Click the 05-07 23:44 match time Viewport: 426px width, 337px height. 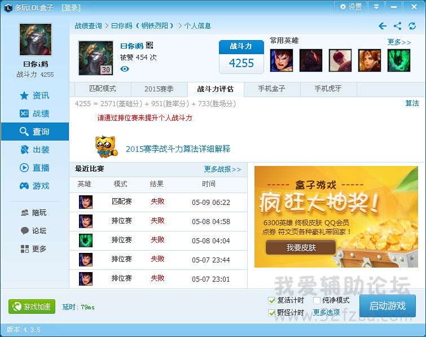(x=211, y=260)
